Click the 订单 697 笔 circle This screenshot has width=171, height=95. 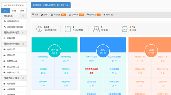click(151, 51)
